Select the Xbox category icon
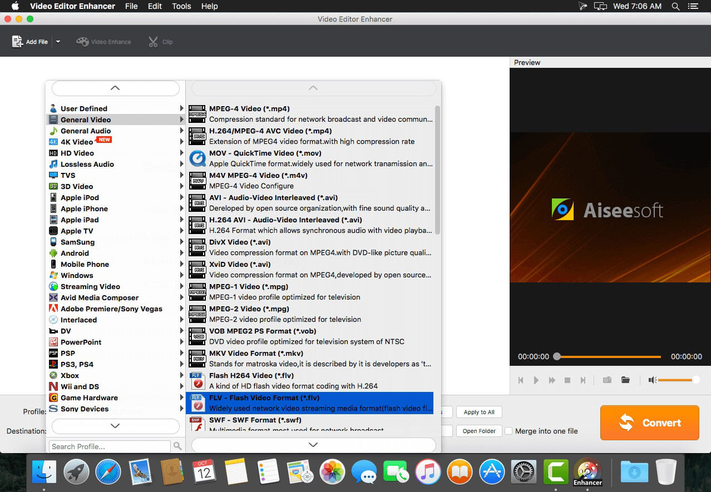Screen dimensions: 711x492 click(53, 375)
